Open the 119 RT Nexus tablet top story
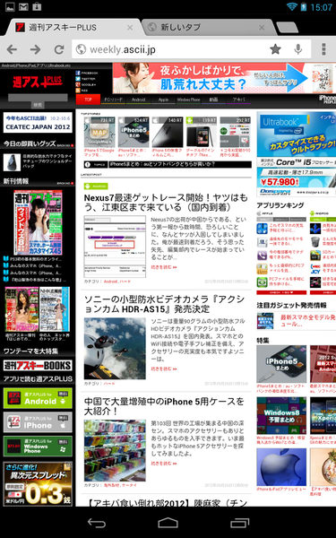336x538 pixels. (x=202, y=132)
